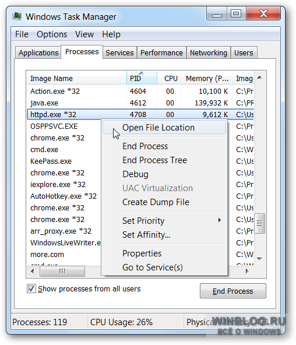The height and width of the screenshot is (345, 296).
Task: Go to the Networking tab
Action: click(208, 53)
